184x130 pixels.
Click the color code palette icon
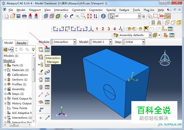pyautogui.click(x=116, y=35)
